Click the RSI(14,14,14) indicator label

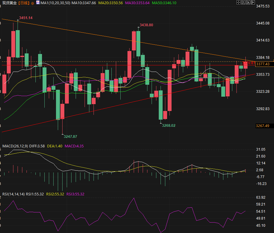[14, 194]
